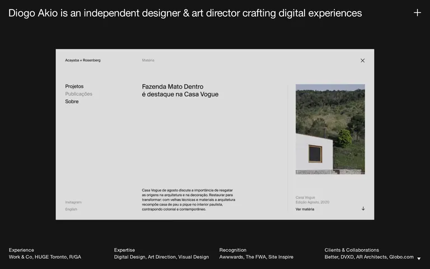The image size is (430, 269).
Task: Click the Fazenda Mato Dentro headline
Action: point(180,90)
